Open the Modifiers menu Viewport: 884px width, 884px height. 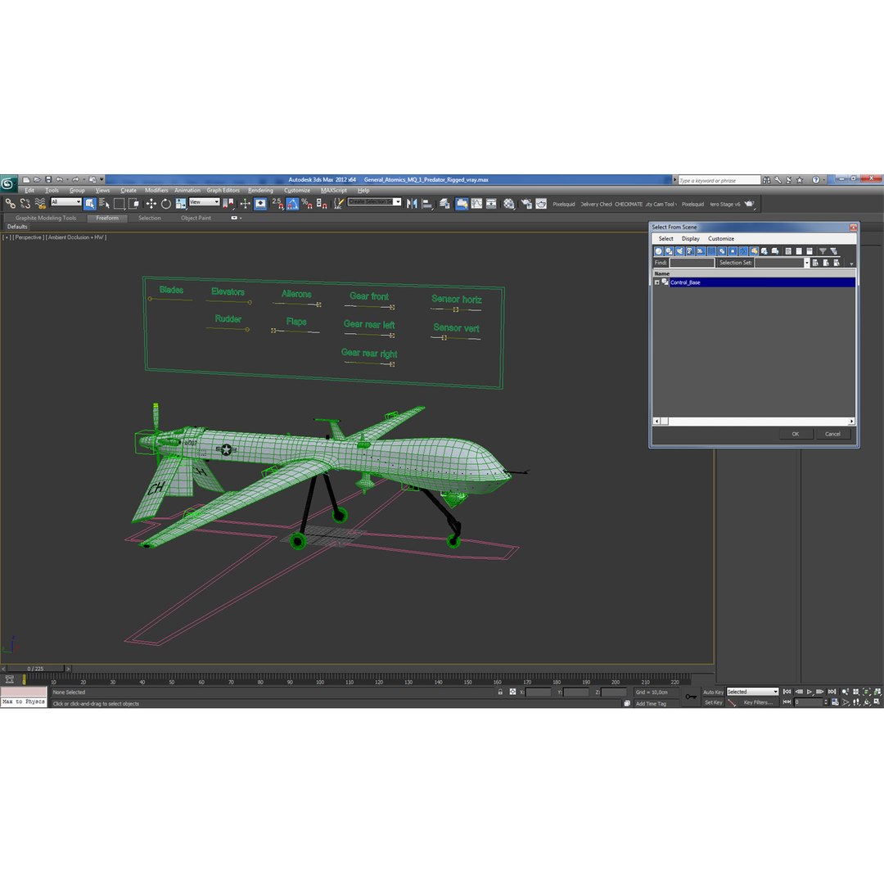[x=156, y=191]
